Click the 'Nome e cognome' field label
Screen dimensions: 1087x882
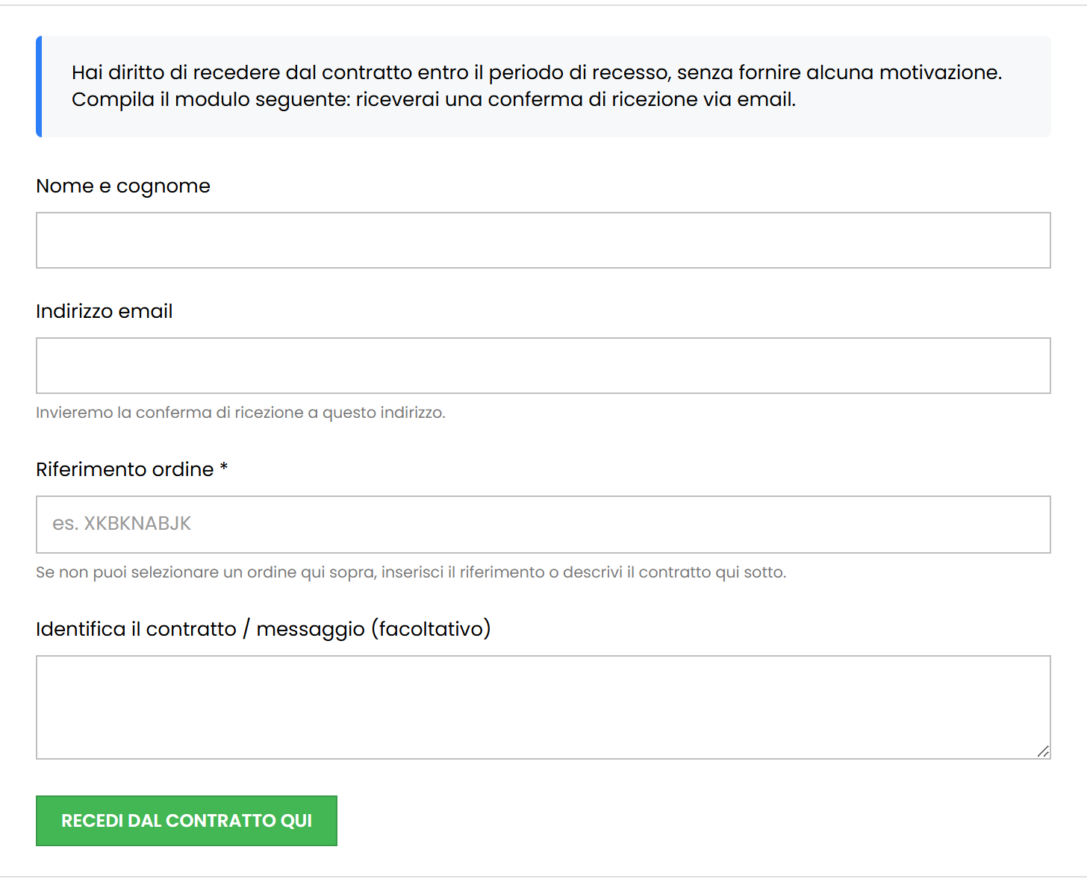pos(123,186)
